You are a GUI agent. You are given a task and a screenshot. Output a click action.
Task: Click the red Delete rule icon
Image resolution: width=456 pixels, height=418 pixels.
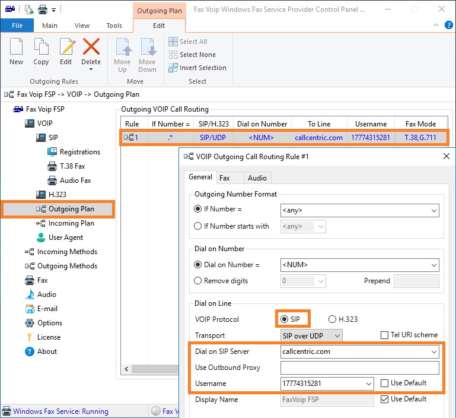[x=91, y=46]
